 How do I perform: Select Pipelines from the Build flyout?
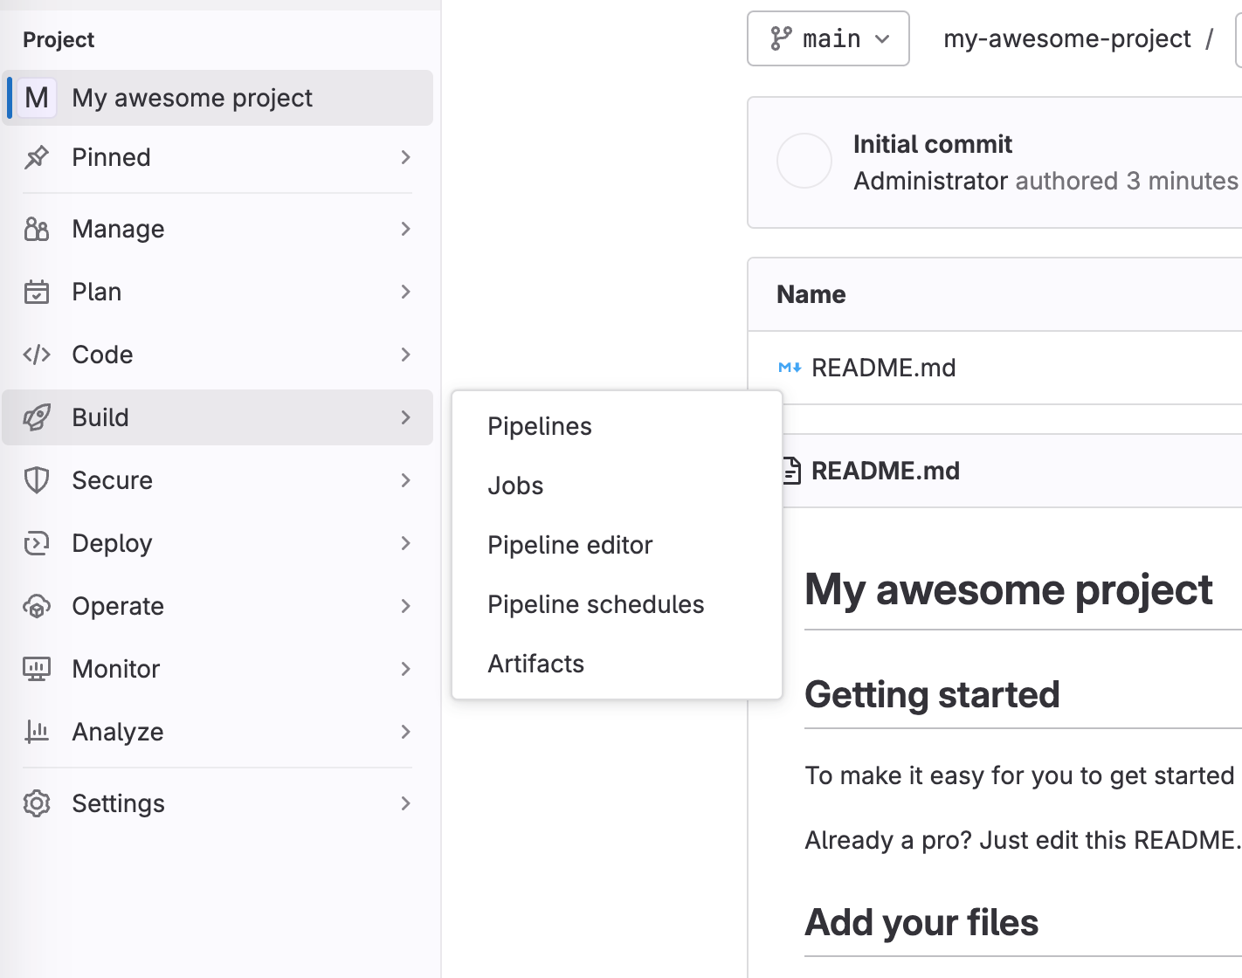pyautogui.click(x=540, y=426)
